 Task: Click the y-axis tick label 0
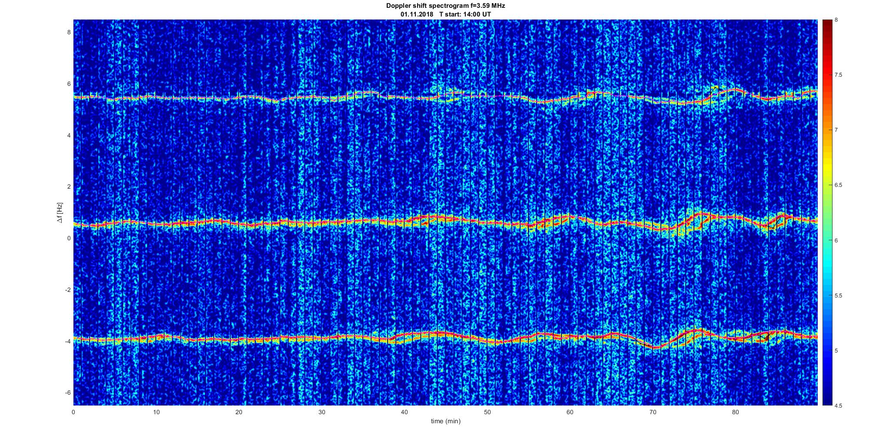(x=69, y=238)
